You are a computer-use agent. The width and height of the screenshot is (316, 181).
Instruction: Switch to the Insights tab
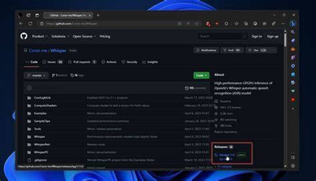click(150, 62)
